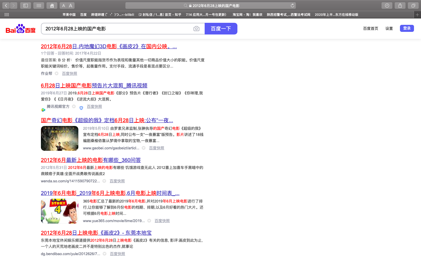Expand options next to www.gaobei.com source
The width and height of the screenshot is (421, 263).
(144, 148)
